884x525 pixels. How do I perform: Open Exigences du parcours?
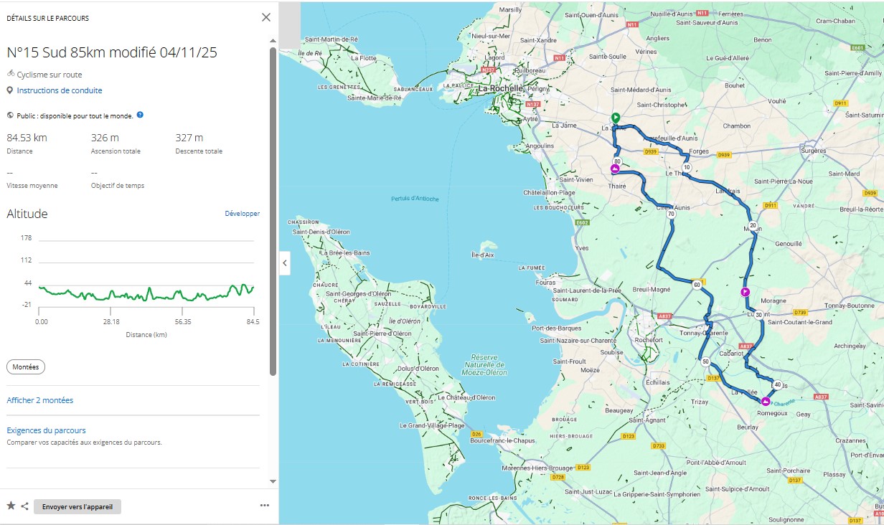tap(46, 430)
